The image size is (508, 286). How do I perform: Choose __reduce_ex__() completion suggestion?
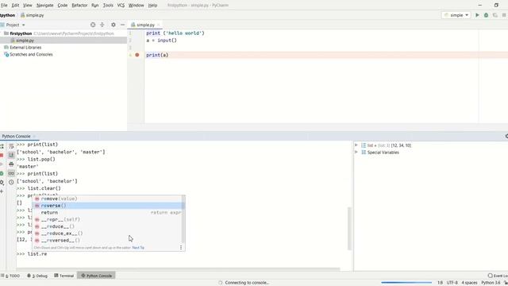click(x=107, y=234)
